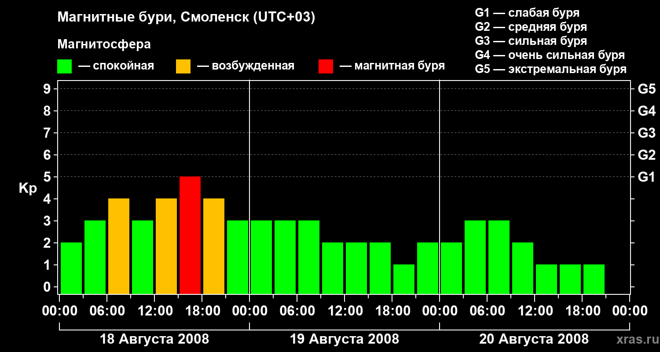
Task: Click the Kp 1 bar on 19 August
Action: (404, 279)
